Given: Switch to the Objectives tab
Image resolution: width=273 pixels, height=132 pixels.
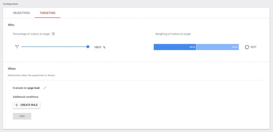Looking at the screenshot, I should point(21,13).
